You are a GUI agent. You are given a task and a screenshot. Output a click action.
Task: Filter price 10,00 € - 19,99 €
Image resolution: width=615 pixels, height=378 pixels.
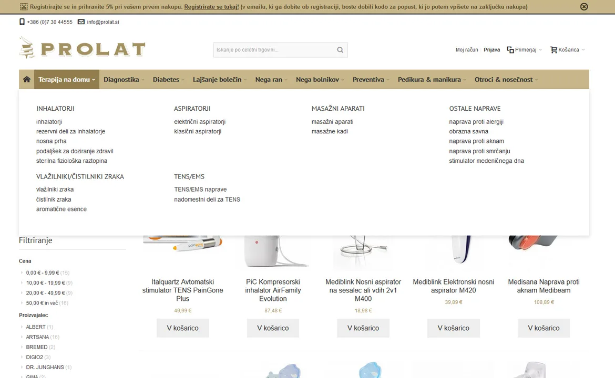[x=46, y=283]
